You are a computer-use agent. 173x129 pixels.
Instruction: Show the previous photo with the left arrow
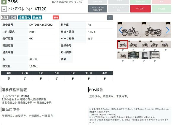121,30
